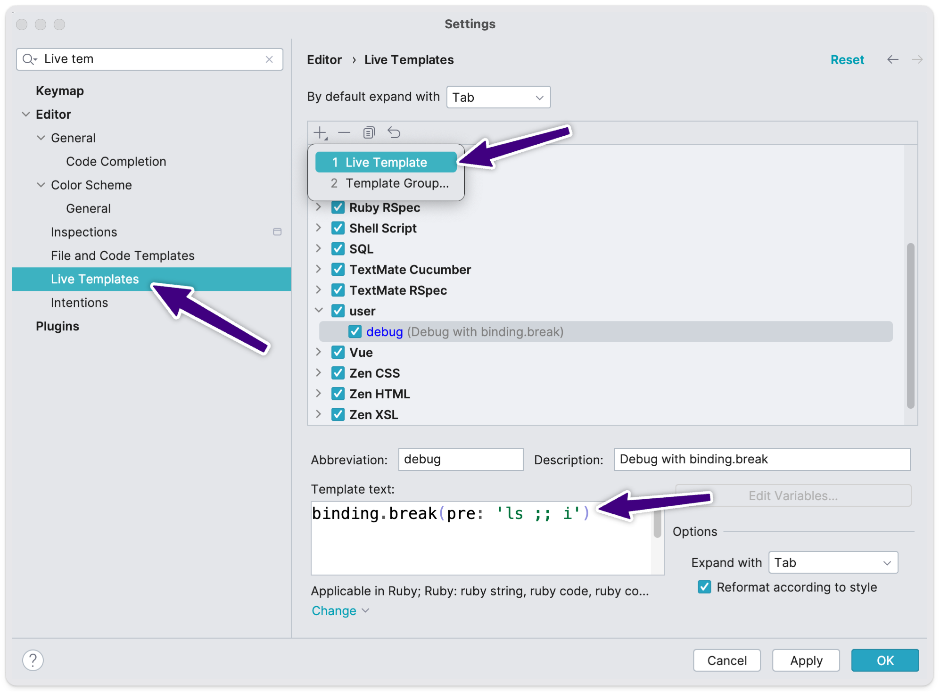Image resolution: width=940 pixels, height=692 pixels.
Task: Click the add template plus icon
Action: pyautogui.click(x=321, y=133)
